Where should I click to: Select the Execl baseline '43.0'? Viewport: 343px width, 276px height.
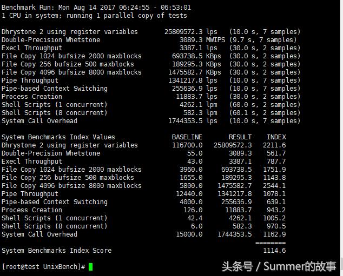click(195, 161)
